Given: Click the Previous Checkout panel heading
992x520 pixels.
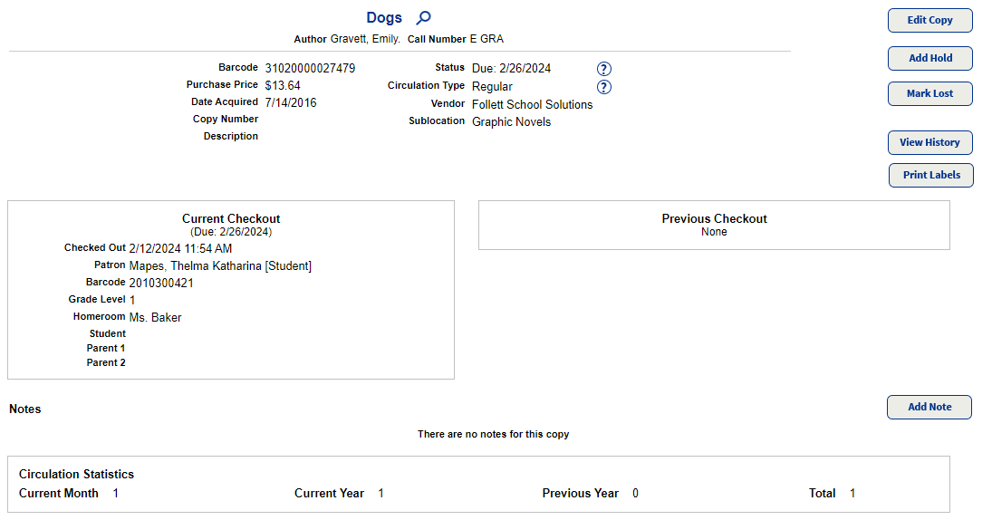Looking at the screenshot, I should pyautogui.click(x=714, y=218).
